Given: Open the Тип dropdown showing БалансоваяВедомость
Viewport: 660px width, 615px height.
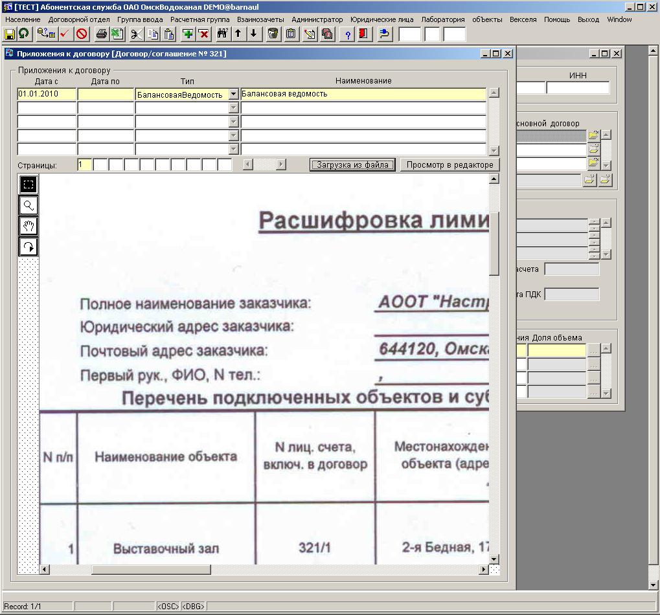Looking at the screenshot, I should (x=234, y=95).
